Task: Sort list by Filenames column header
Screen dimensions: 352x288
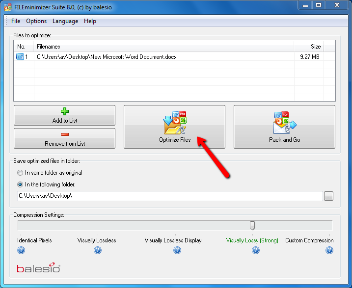Action: tap(164, 47)
